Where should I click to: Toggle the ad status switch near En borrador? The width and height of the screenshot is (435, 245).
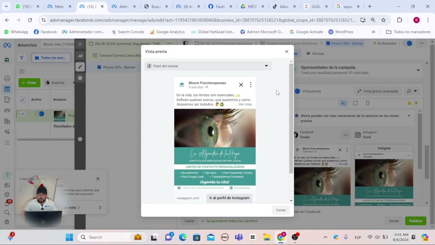407,44
